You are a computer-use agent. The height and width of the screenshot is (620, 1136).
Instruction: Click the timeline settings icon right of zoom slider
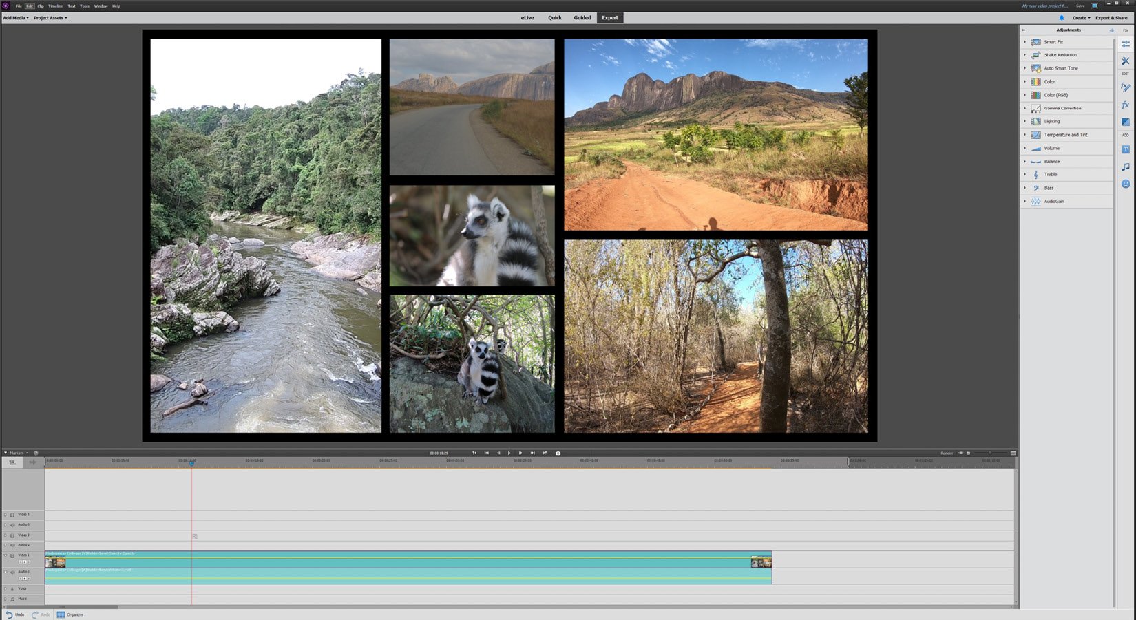point(1013,453)
